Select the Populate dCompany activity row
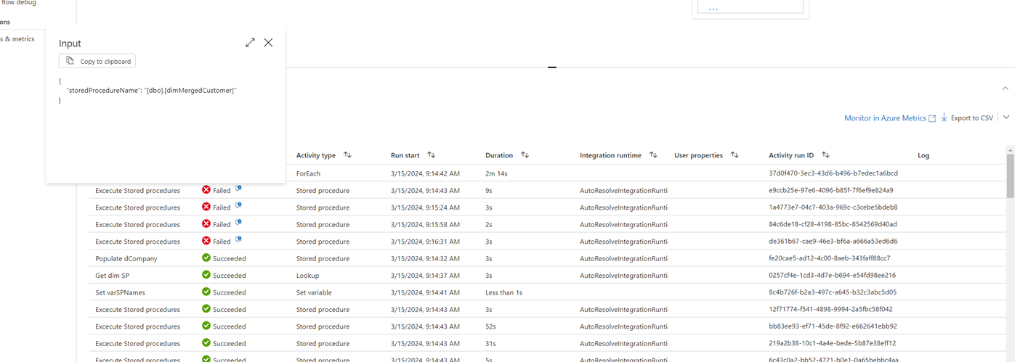The image size is (1020, 362). [x=126, y=258]
